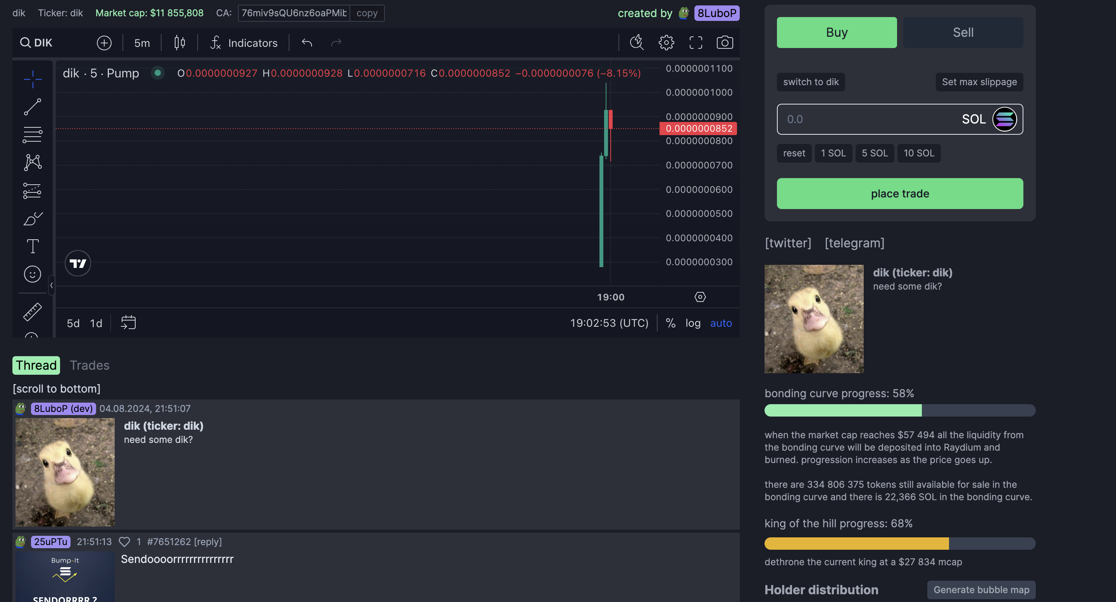
Task: Toggle auto scale on chart
Action: click(720, 323)
